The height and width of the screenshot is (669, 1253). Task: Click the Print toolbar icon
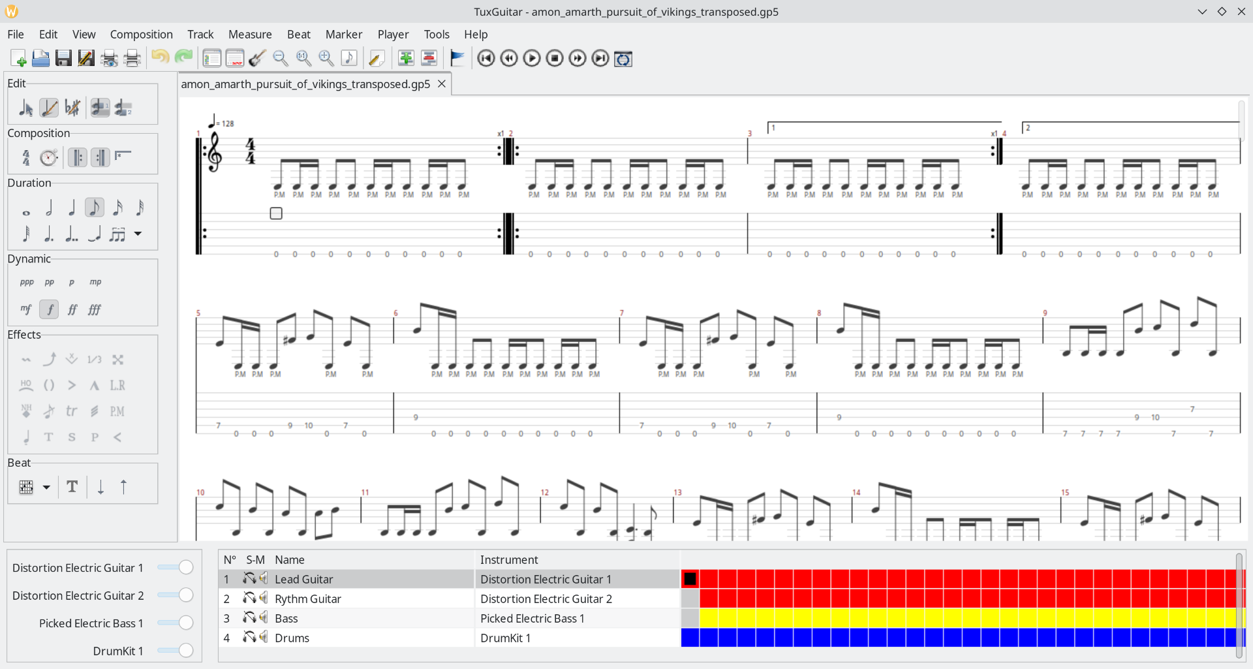[132, 59]
